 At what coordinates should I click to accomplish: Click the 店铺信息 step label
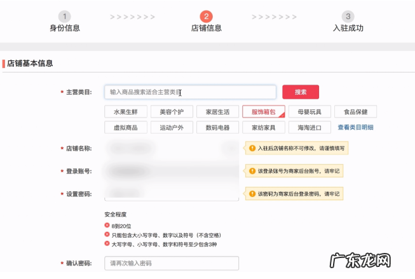(206, 28)
